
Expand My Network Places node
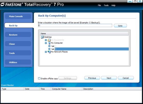[x=46, y=52]
